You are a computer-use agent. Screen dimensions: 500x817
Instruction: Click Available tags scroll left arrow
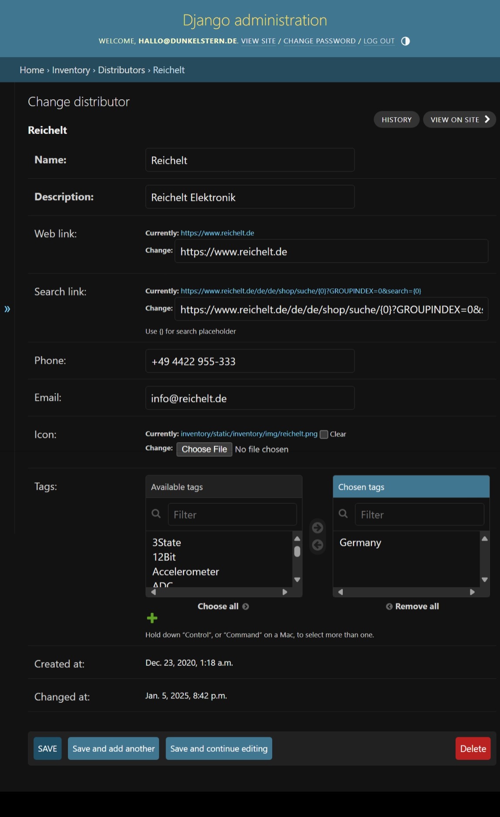[153, 592]
